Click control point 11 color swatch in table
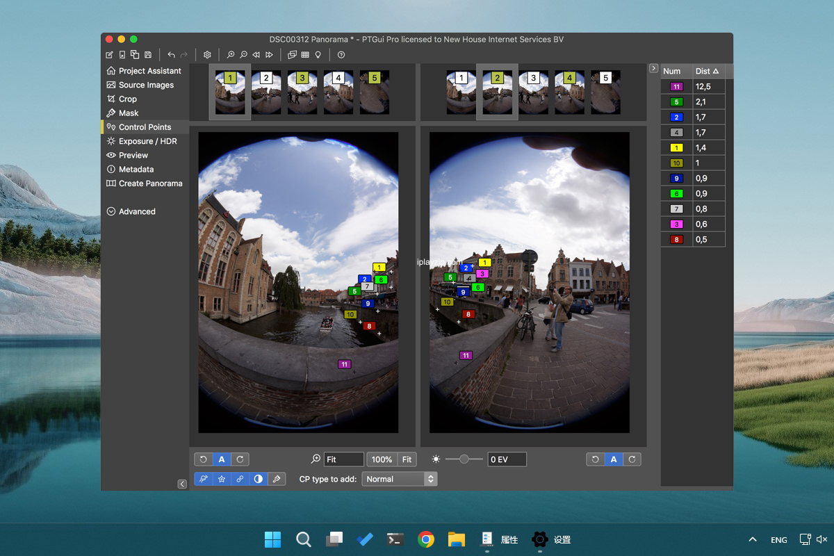The image size is (834, 556). click(676, 87)
